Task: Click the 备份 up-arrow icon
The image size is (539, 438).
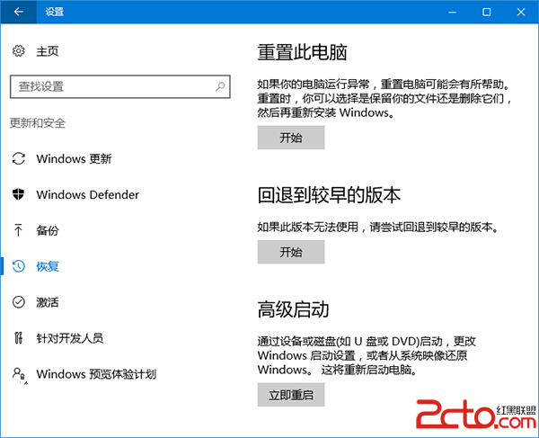Action: (x=18, y=230)
